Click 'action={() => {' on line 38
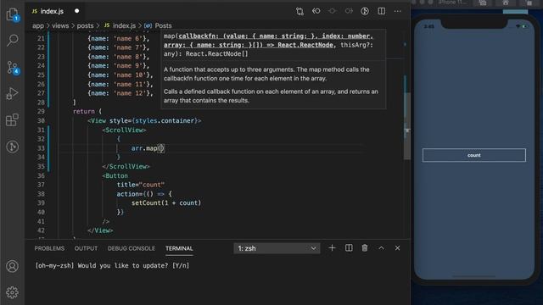Viewport: 543px width, 305px height. (144, 194)
